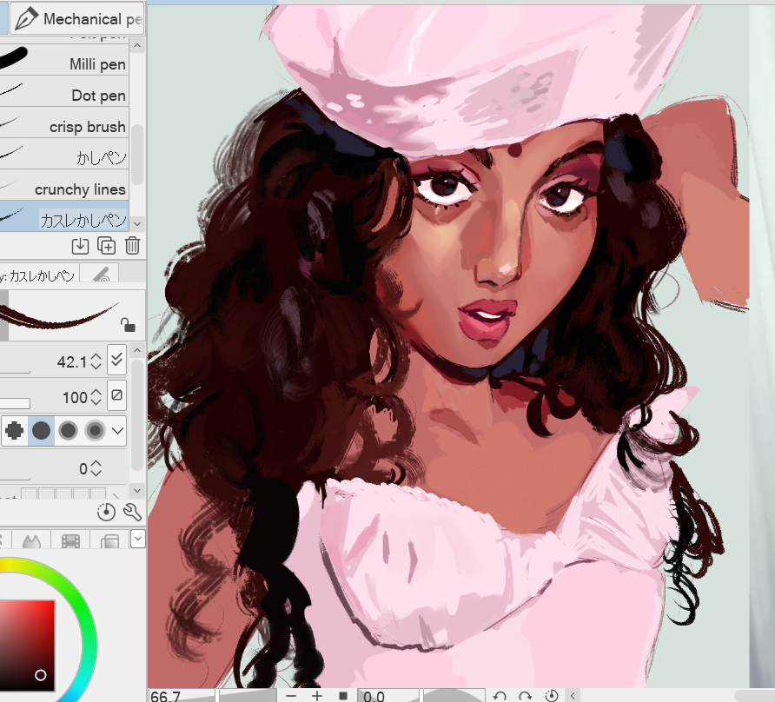Viewport: 775px width, 702px height.
Task: Rotate canvas left icon
Action: [x=500, y=696]
